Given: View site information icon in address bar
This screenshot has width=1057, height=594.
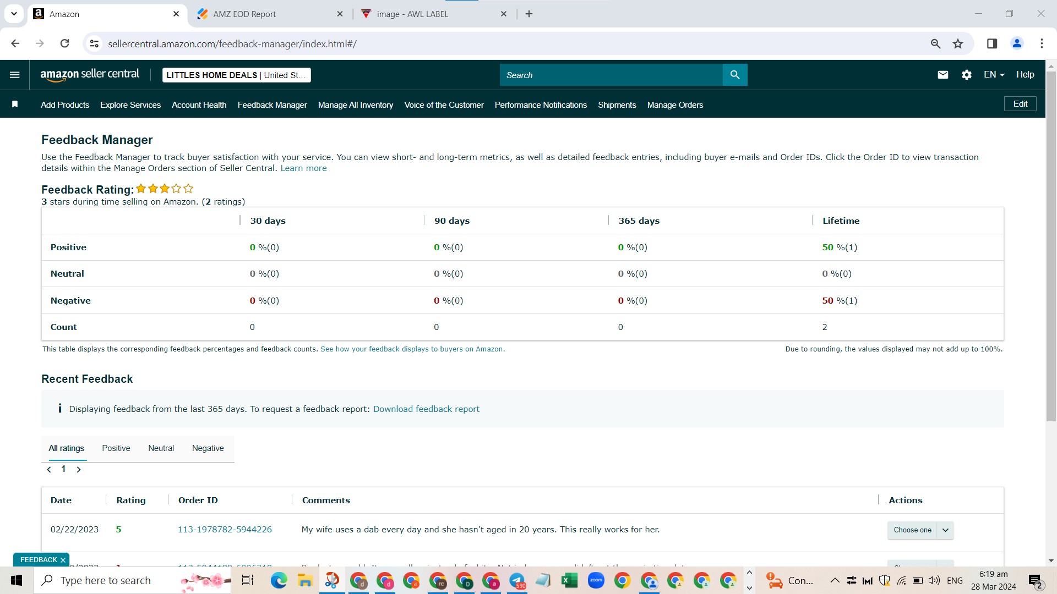Looking at the screenshot, I should [95, 43].
